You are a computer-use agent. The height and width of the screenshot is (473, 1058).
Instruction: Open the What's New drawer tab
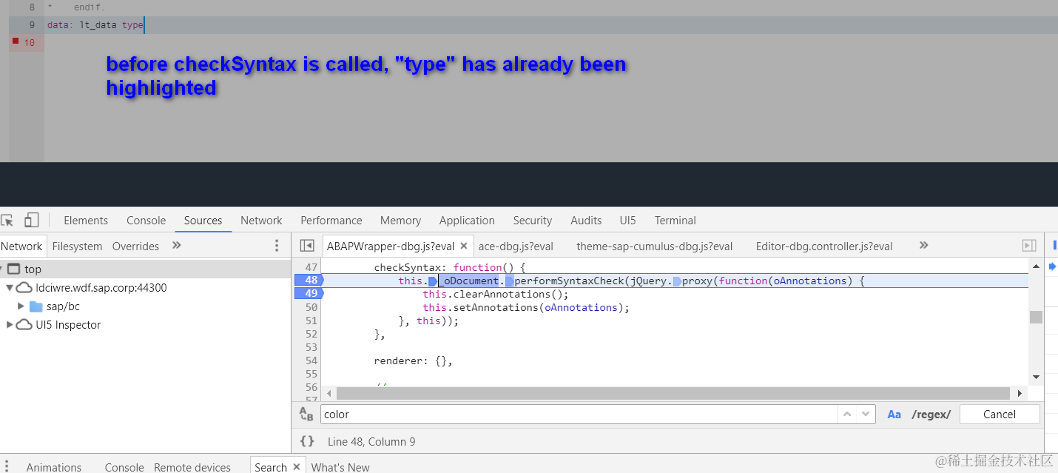(x=340, y=467)
